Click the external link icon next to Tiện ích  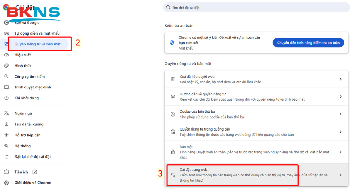[x=35, y=172]
